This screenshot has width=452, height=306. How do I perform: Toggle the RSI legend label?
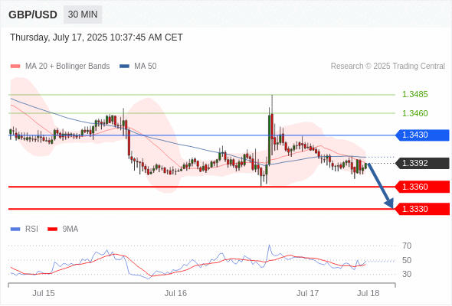[x=31, y=229]
